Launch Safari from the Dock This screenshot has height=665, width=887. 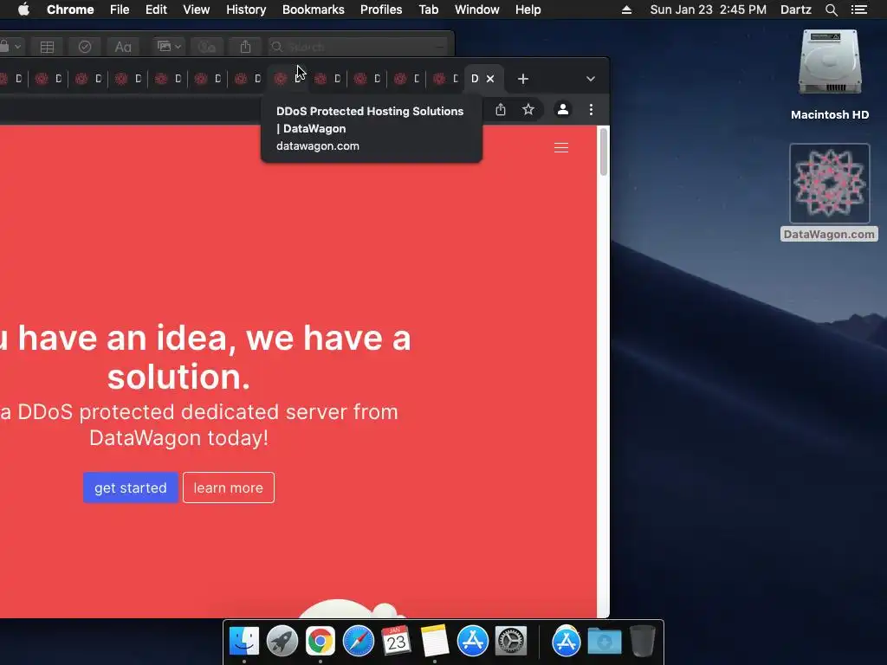pyautogui.click(x=358, y=642)
